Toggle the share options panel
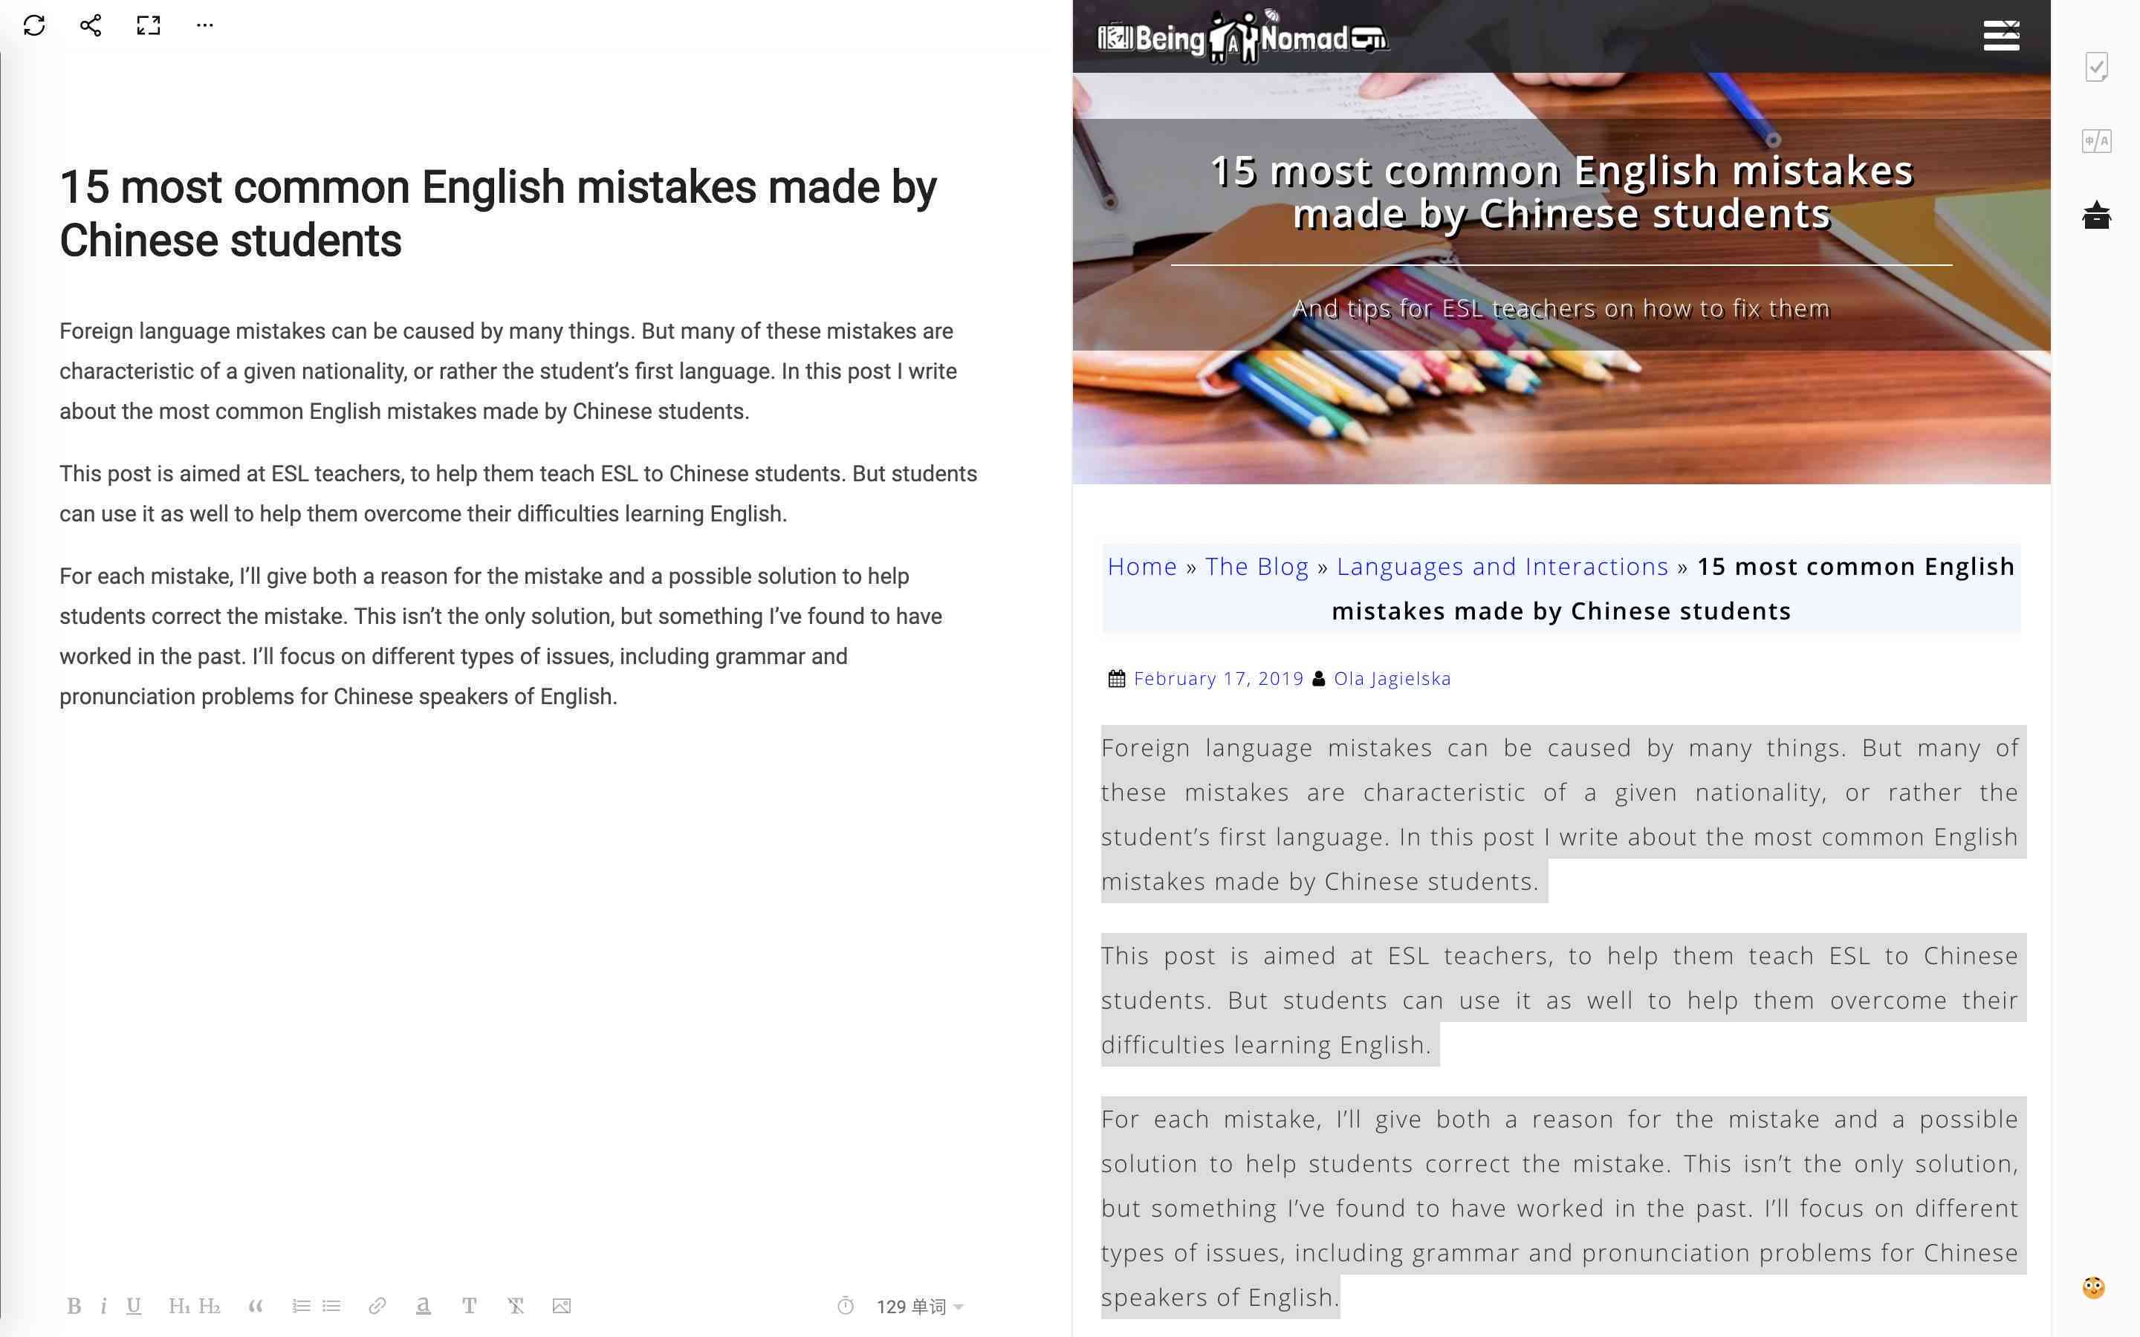Viewport: 2140px width, 1337px height. click(88, 25)
